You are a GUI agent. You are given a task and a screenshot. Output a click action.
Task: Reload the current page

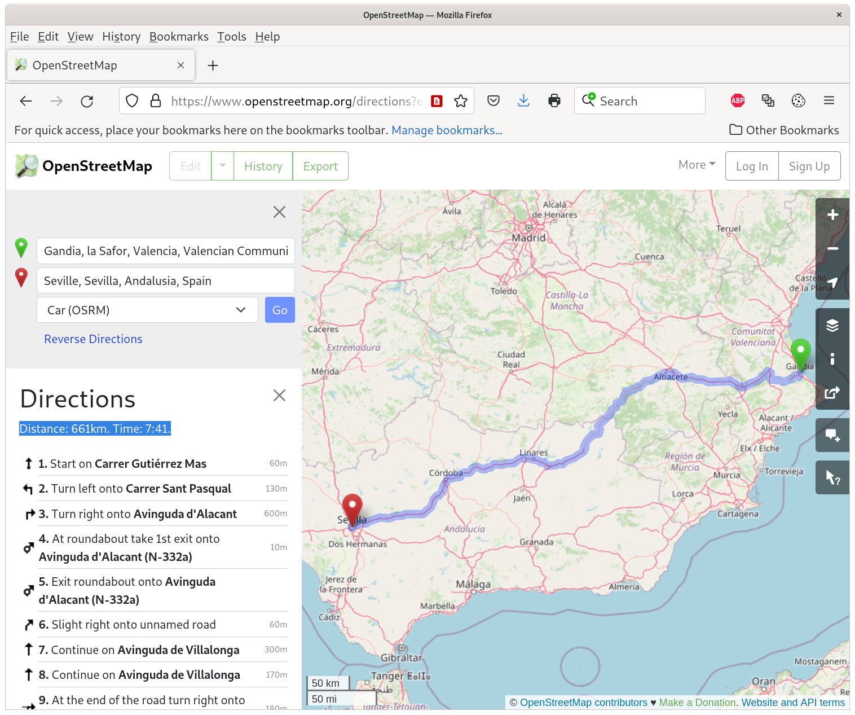pyautogui.click(x=87, y=101)
